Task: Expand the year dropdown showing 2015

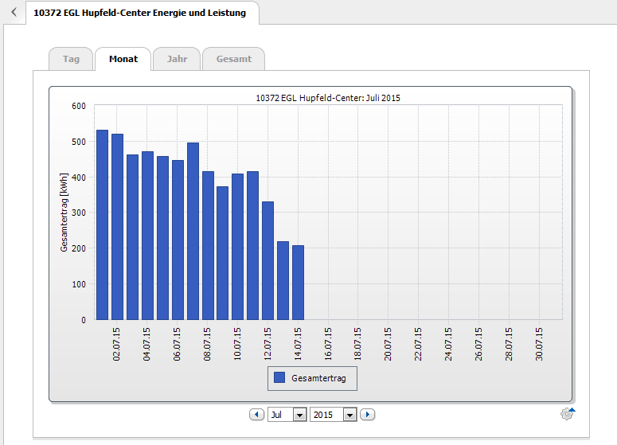Action: 334,415
